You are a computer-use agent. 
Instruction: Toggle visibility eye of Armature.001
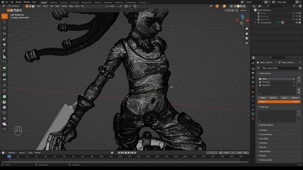pyautogui.click(x=296, y=23)
